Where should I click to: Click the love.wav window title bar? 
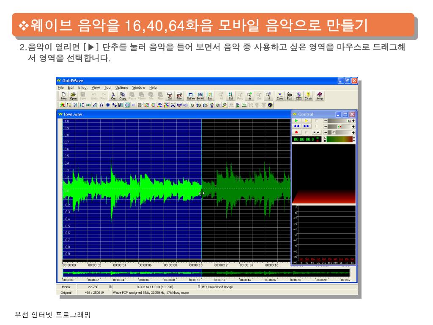pos(174,114)
